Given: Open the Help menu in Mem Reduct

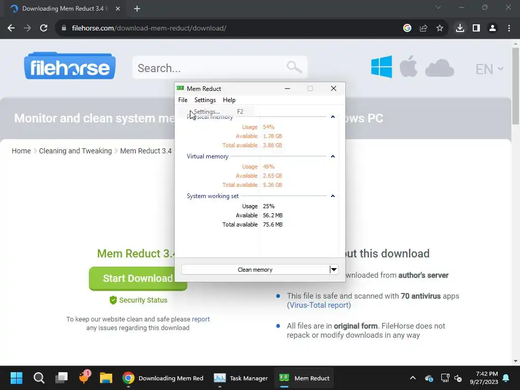Looking at the screenshot, I should pyautogui.click(x=229, y=100).
